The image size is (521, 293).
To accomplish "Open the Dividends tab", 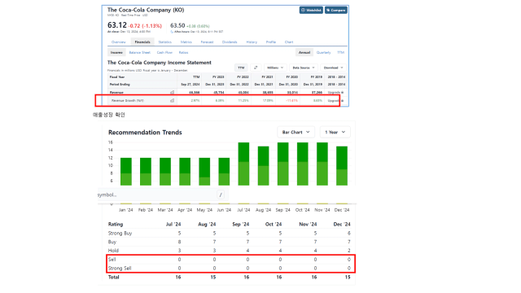I will (230, 42).
